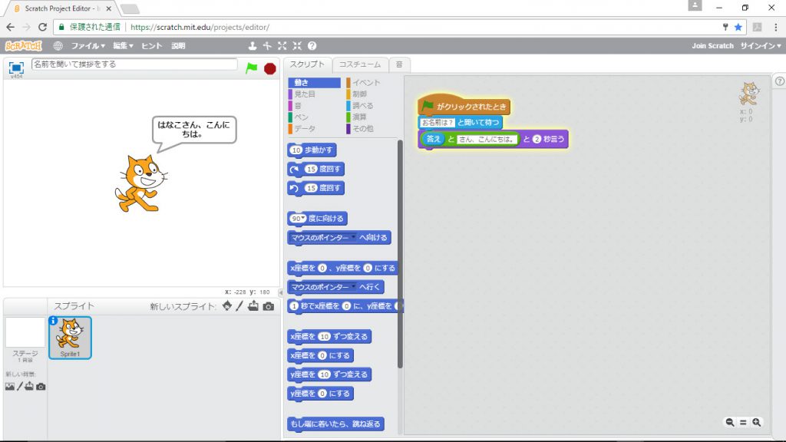Image resolution: width=786 pixels, height=442 pixels.
Task: Open Sprite1 info with the i badge
Action: point(53,320)
